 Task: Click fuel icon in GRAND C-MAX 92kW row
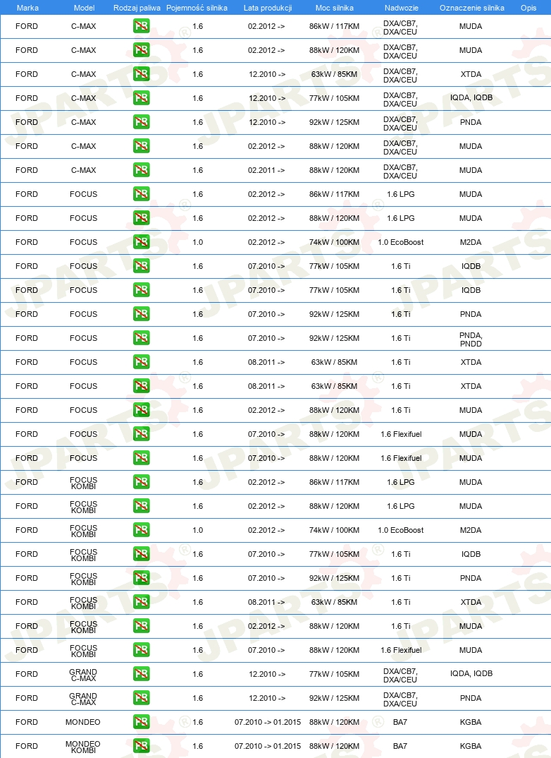coord(142,697)
